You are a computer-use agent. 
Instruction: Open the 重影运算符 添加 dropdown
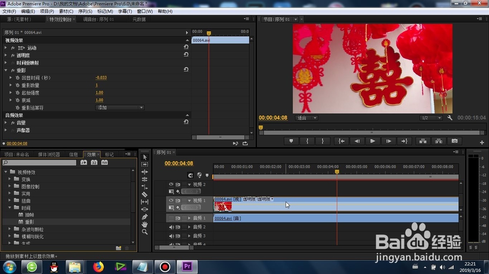point(120,108)
